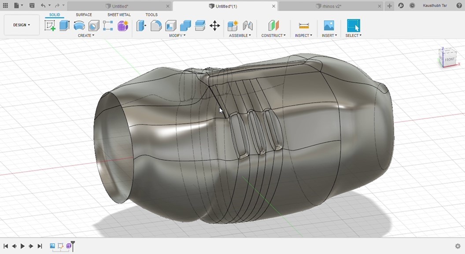The image size is (465, 254).
Task: Jump to the beginning of the timeline
Action: (x=6, y=246)
